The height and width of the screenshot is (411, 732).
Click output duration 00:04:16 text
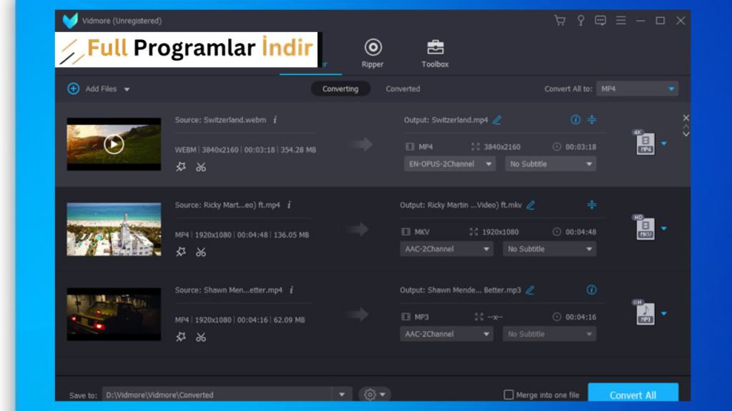[580, 317]
